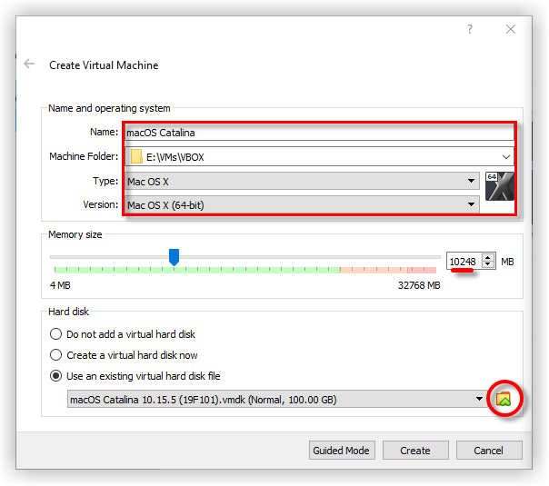549x486 pixels.
Task: Click the Mac OS X 64-bit logo icon
Action: click(x=499, y=186)
